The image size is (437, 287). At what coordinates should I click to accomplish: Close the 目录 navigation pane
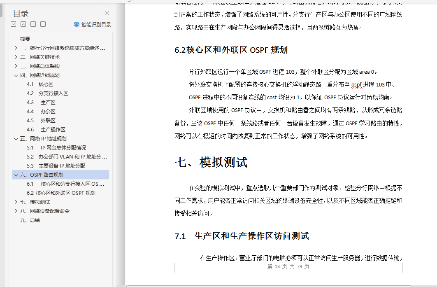(x=107, y=13)
